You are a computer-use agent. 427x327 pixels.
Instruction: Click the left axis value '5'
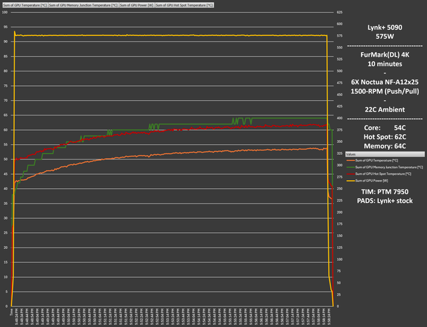point(6,292)
